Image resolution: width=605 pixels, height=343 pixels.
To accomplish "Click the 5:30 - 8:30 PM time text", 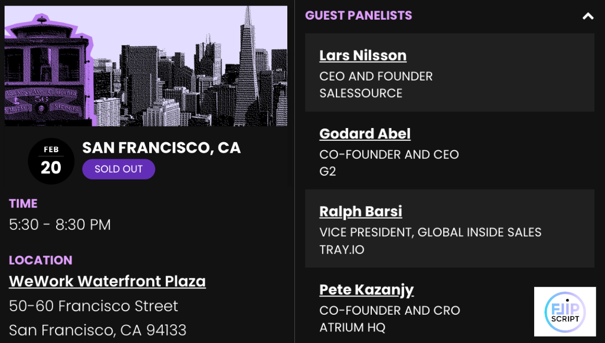I will coord(60,225).
